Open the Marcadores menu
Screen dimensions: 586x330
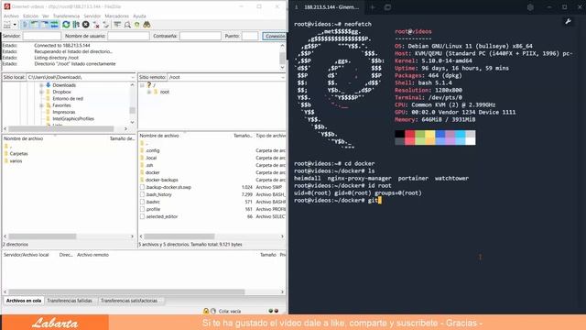[116, 16]
